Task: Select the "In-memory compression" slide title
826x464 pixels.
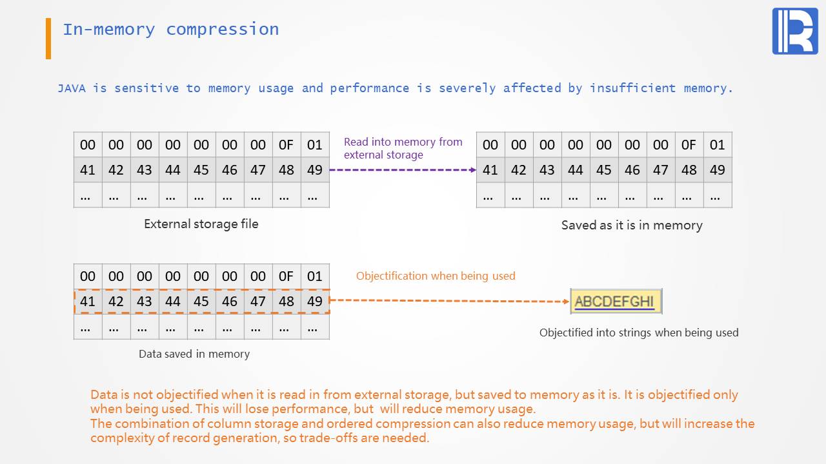Action: click(x=170, y=30)
